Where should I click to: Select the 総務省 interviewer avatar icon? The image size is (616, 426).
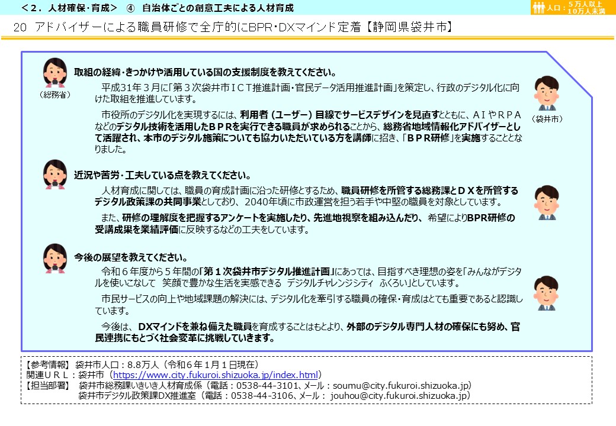coord(56,72)
